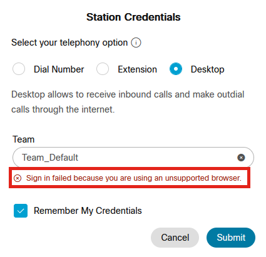
Task: Click the unsupported browser error message
Action: [x=134, y=178]
